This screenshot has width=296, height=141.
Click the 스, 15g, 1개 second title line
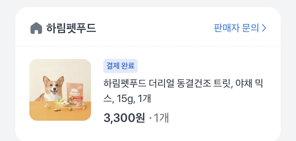click(127, 98)
